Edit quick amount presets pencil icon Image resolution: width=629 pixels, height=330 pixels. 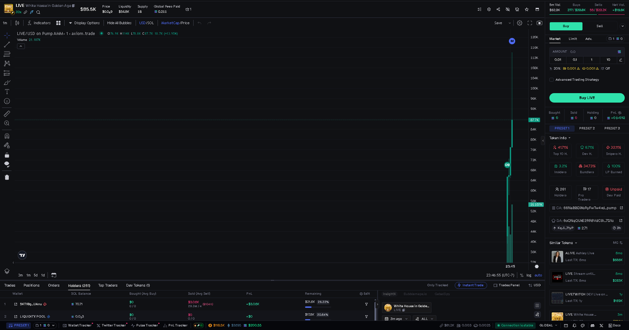click(x=621, y=60)
